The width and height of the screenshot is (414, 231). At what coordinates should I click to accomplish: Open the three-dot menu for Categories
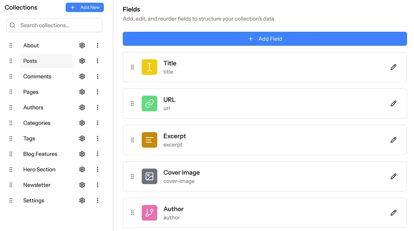coord(98,123)
